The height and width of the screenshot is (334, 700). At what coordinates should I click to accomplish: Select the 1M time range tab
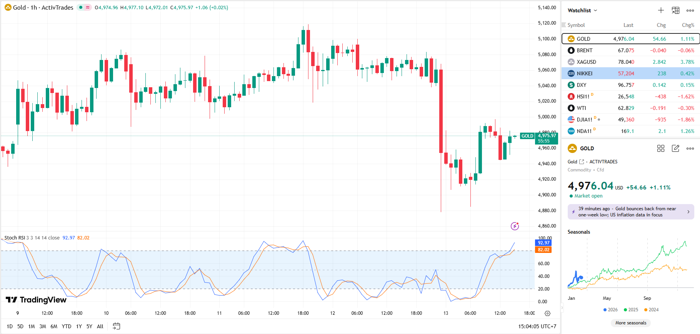32,326
